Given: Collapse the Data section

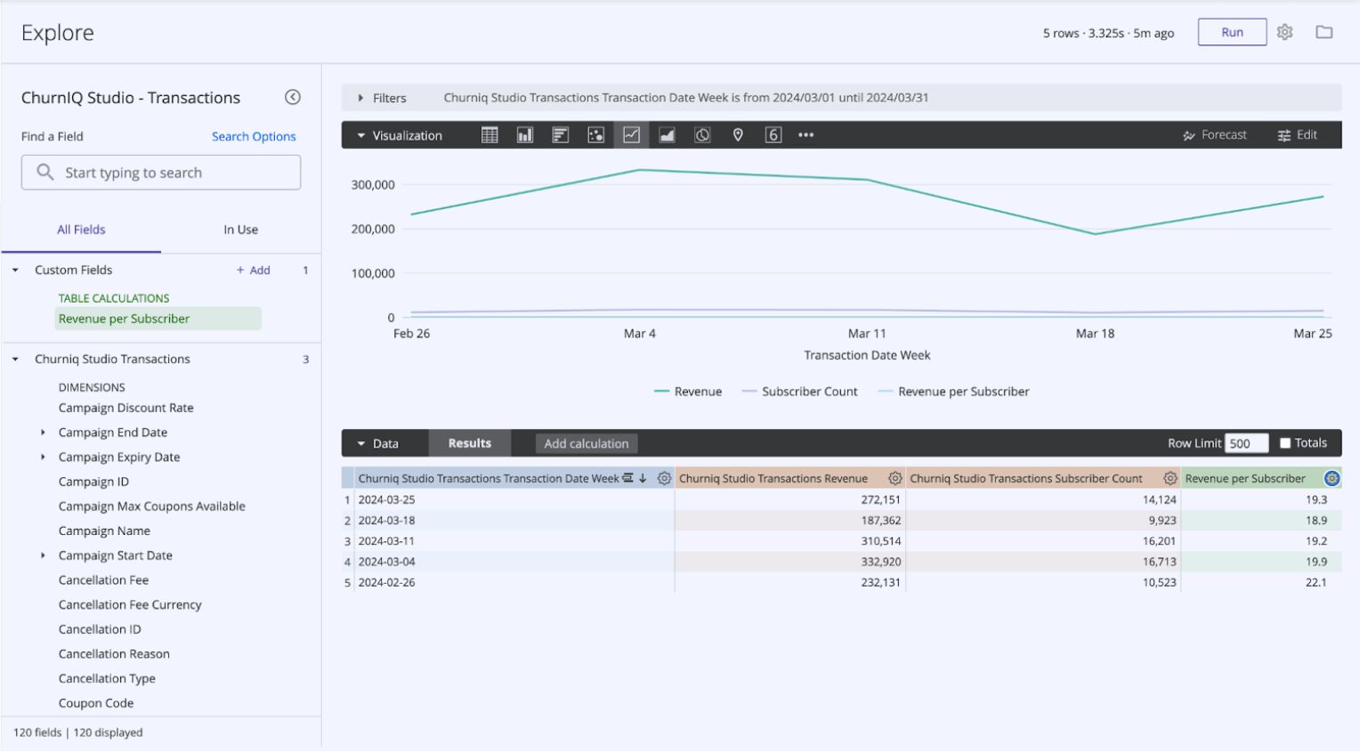Looking at the screenshot, I should point(361,443).
